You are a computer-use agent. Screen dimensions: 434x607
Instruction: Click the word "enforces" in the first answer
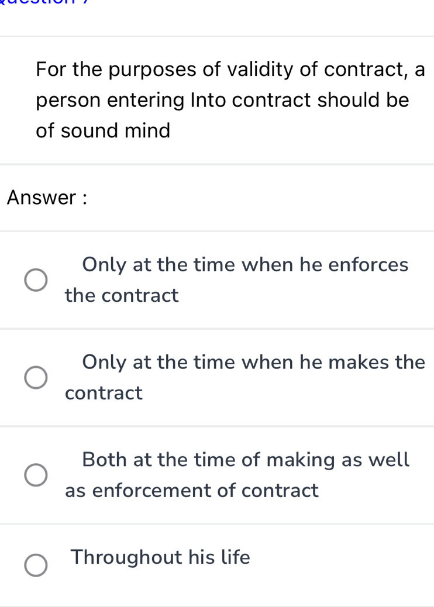(368, 265)
